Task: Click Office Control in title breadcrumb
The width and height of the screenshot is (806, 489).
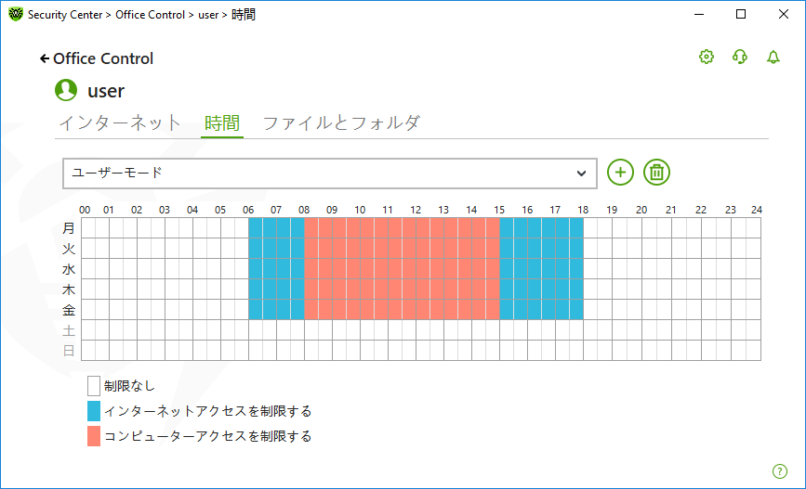Action: 150,15
